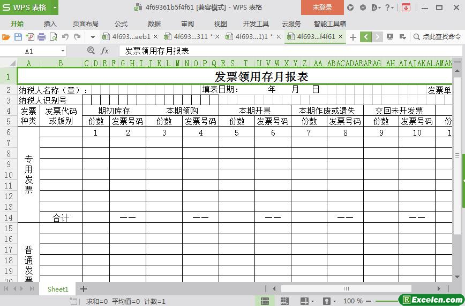Click the skin/theme icon in title bar
Screen dimensions: 465x306
tap(350, 7)
